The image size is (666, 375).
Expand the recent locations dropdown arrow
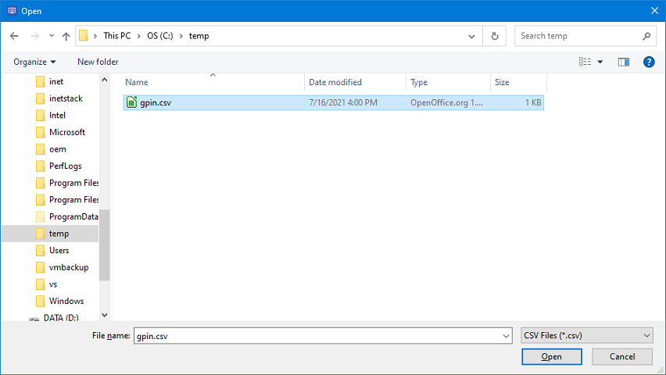(x=52, y=36)
